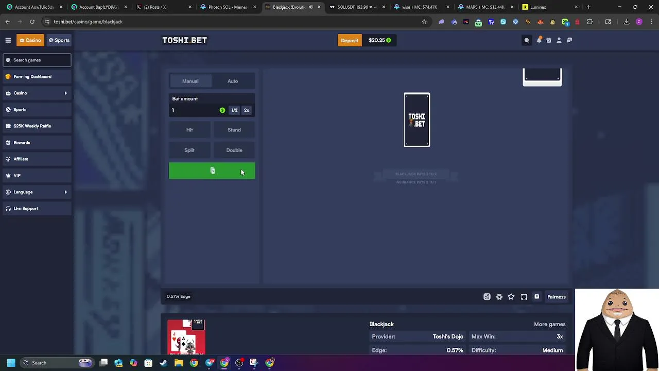Screen dimensions: 659x371
Task: Click the TOSHI.BET logo
Action: click(184, 40)
